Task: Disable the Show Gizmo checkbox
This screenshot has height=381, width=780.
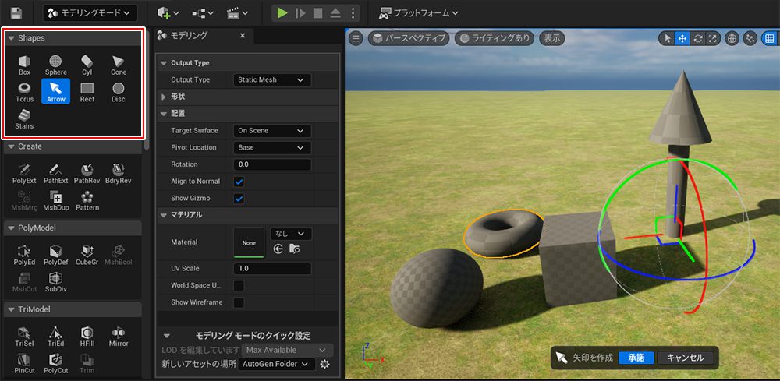Action: coord(239,199)
